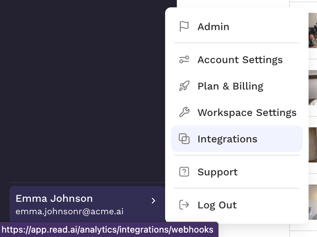Open the wood-textured thumbnail beside Integrations
Image resolution: width=317 pixels, height=237 pixels.
coord(313,145)
